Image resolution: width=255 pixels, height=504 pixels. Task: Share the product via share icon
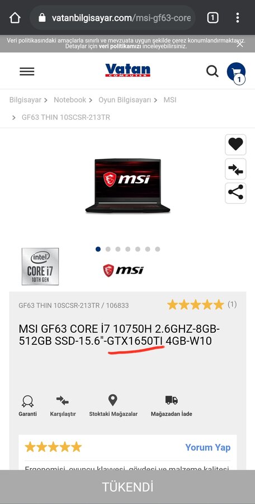point(235,193)
